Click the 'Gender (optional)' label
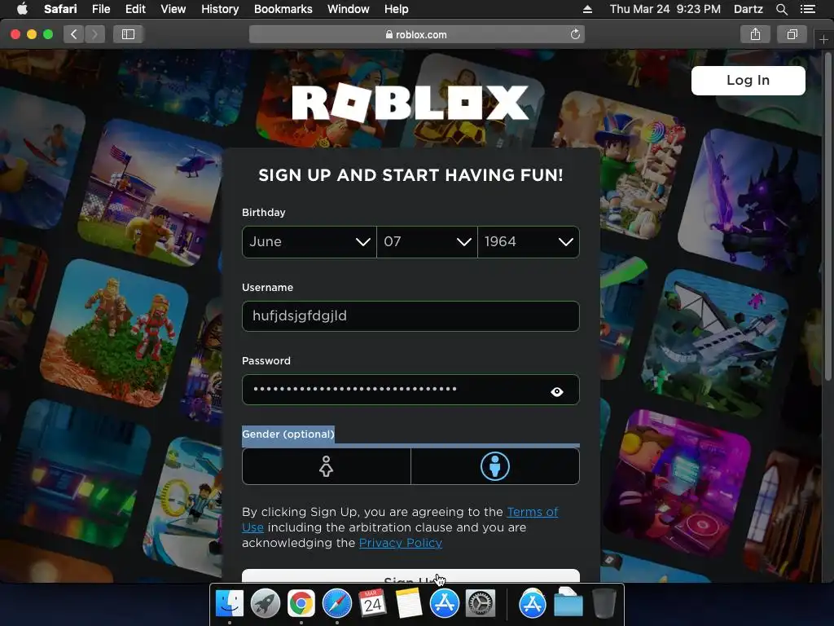Screen dimensions: 834x626 (x=288, y=434)
